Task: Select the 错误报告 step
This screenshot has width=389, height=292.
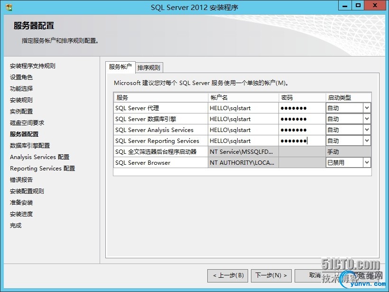Action: [x=21, y=180]
